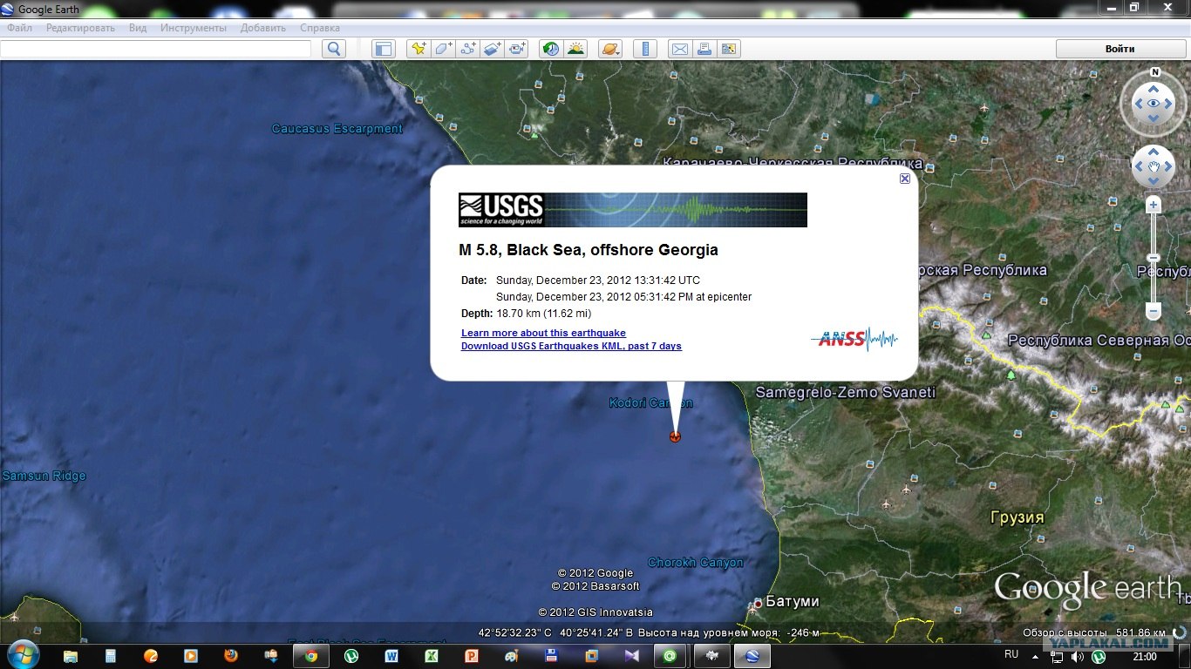Add a path from the toolbar

tap(468, 49)
